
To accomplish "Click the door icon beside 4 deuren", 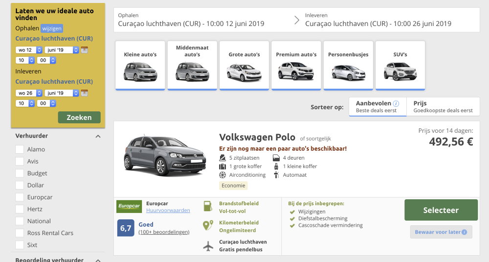I will 276,158.
